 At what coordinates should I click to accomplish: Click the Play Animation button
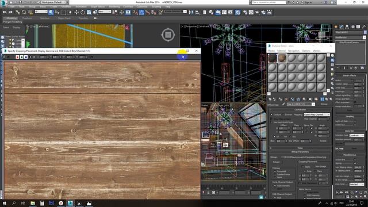pos(338,192)
